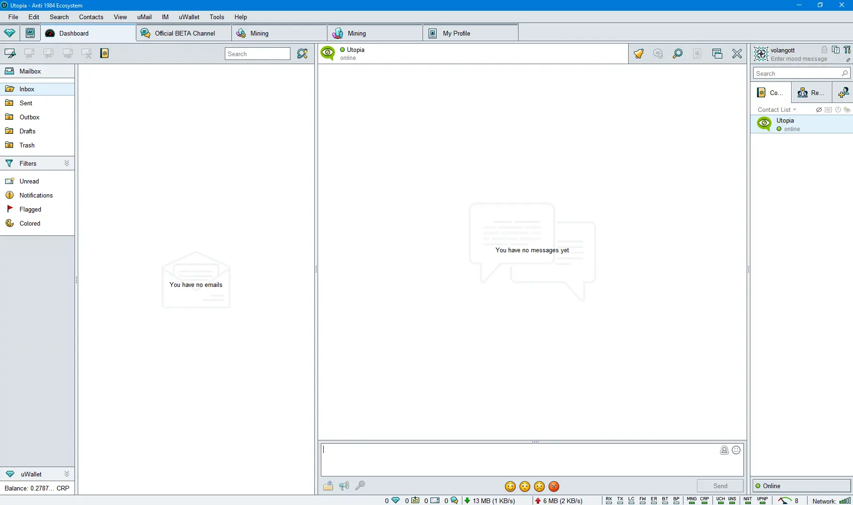This screenshot has width=853, height=505.
Task: Add a new contact icon
Action: pos(844,93)
